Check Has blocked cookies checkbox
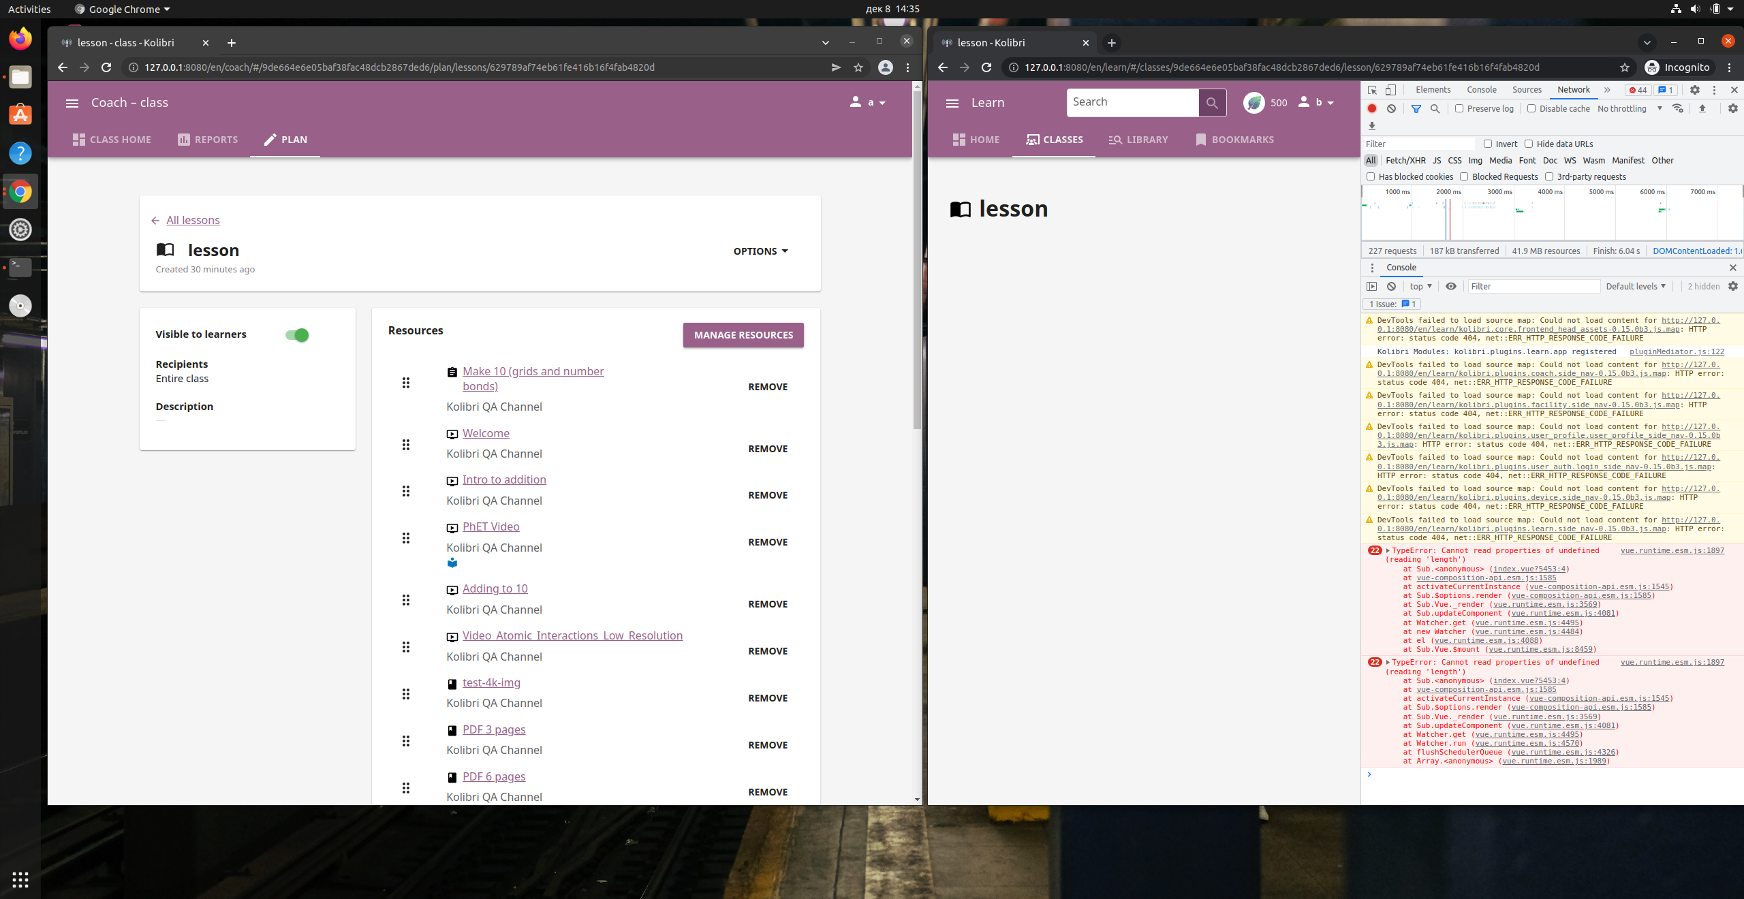This screenshot has height=899, width=1744. (x=1371, y=176)
